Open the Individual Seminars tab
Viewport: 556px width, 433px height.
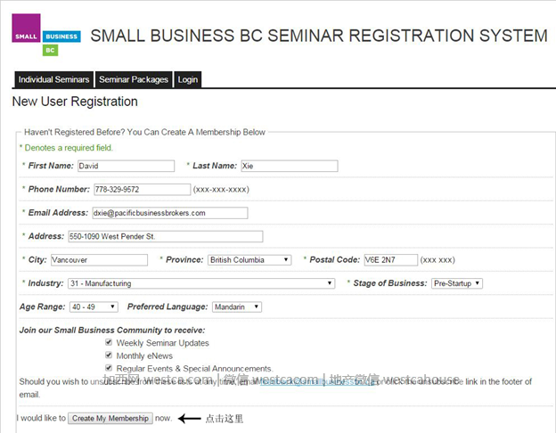tap(53, 79)
